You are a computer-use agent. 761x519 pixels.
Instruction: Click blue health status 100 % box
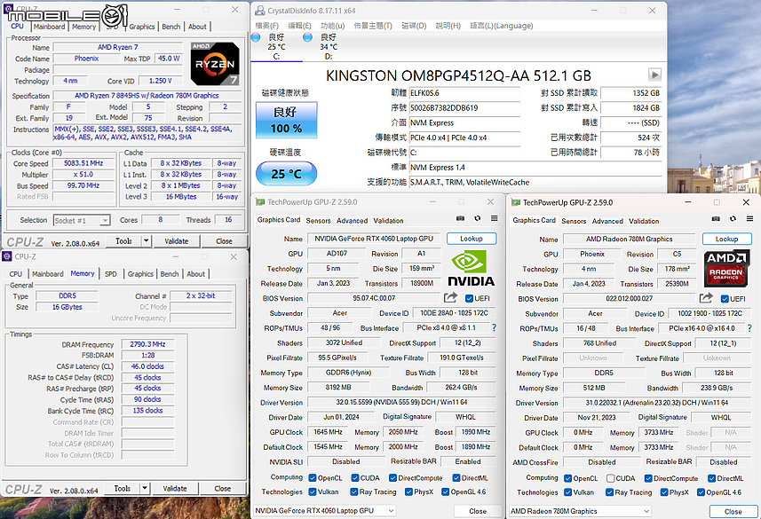(286, 120)
